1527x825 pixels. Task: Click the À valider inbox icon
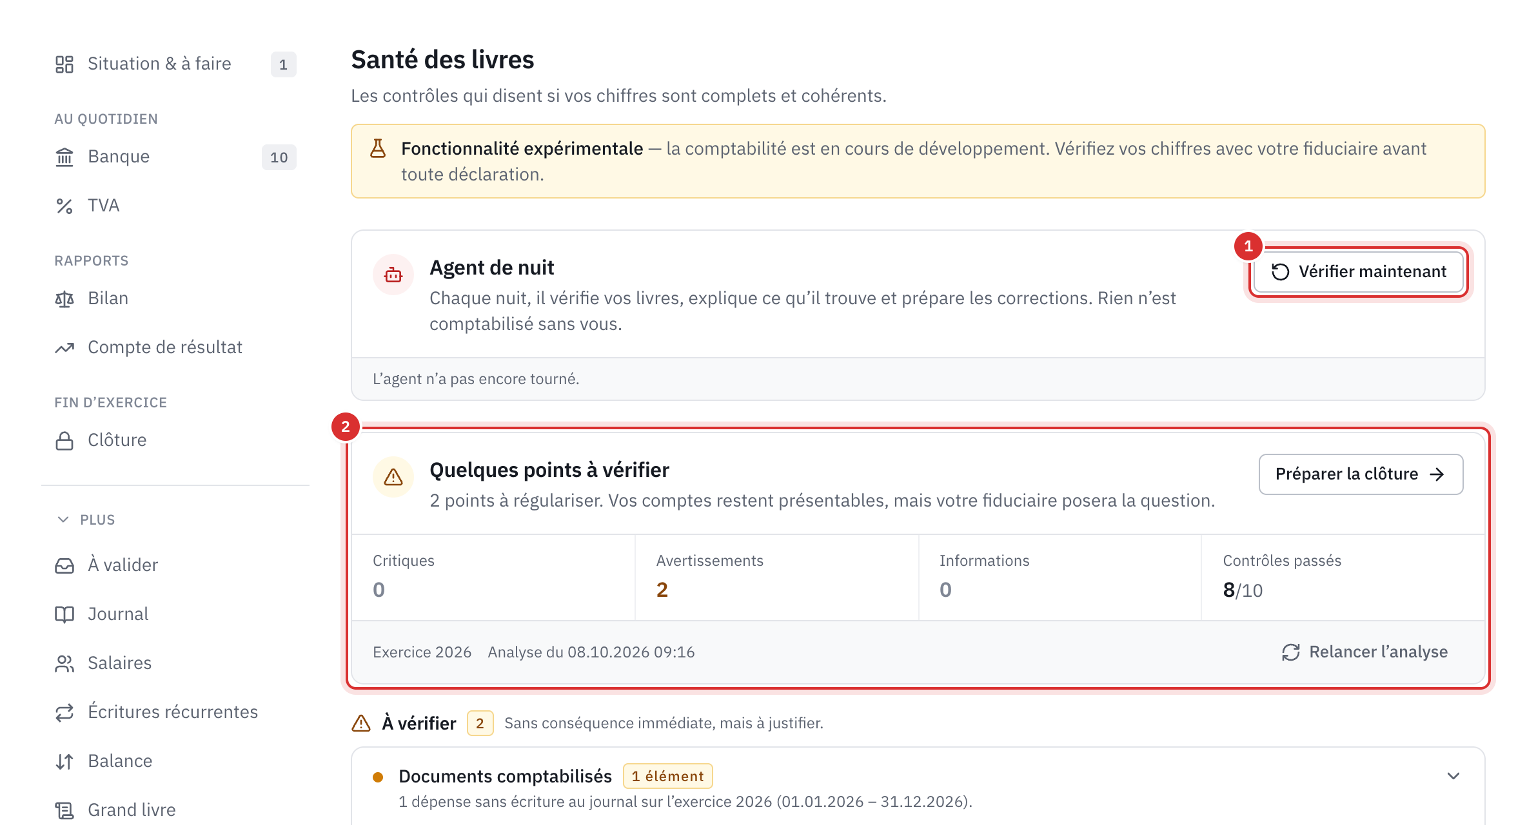tap(64, 565)
